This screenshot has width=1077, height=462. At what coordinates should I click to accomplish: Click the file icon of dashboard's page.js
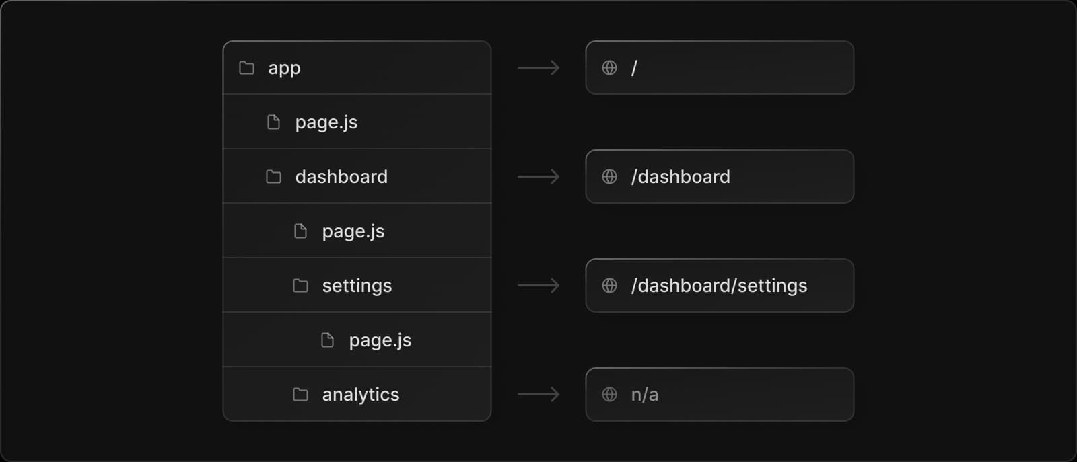tap(300, 231)
